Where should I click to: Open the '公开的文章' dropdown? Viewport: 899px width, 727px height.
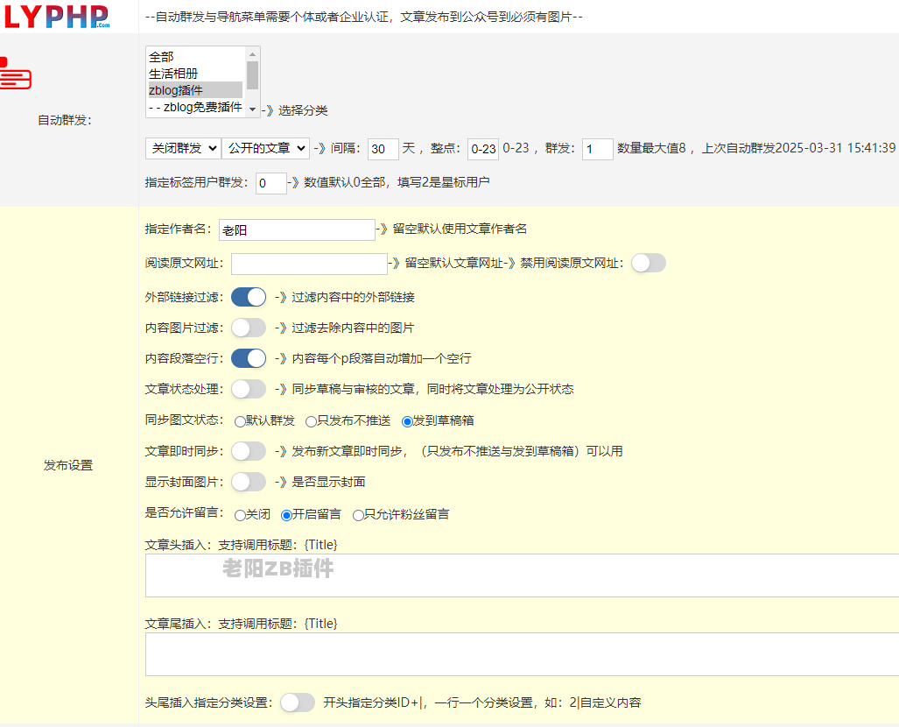[x=265, y=149]
